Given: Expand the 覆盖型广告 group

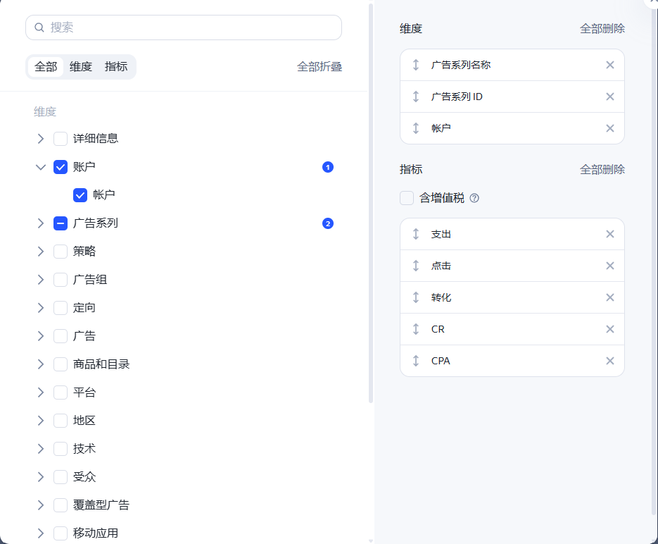Looking at the screenshot, I should [x=41, y=505].
